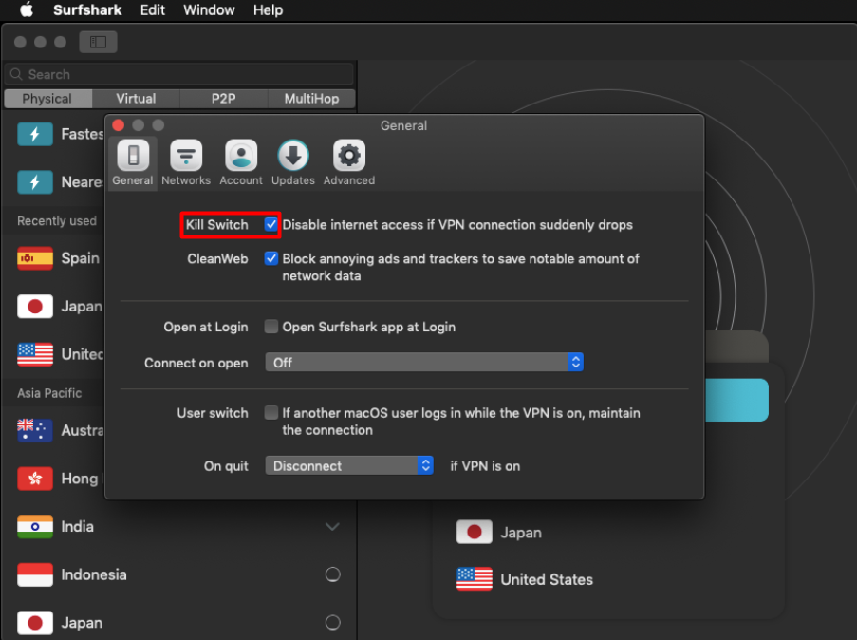Open the Advanced preferences tab
Image resolution: width=857 pixels, height=640 pixels.
tap(349, 162)
